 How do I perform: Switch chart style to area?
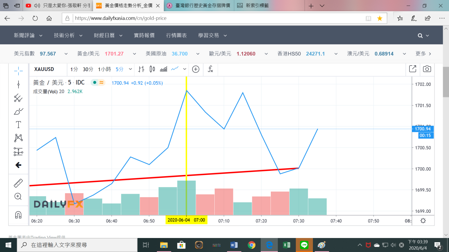[164, 69]
